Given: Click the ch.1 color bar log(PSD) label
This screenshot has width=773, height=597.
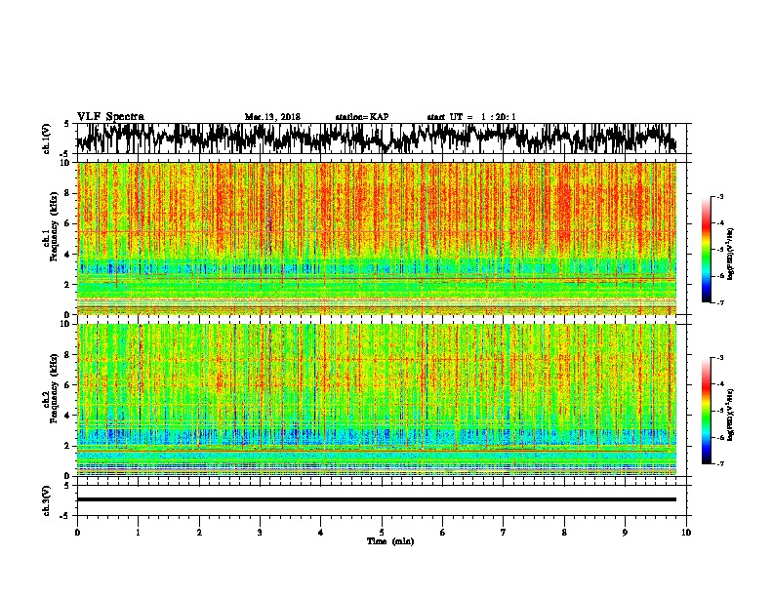Looking at the screenshot, I should pyautogui.click(x=731, y=254).
